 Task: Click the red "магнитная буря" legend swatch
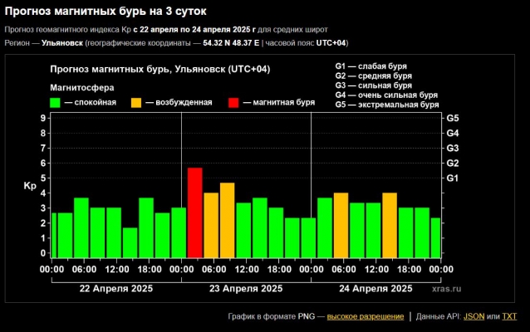(x=233, y=102)
